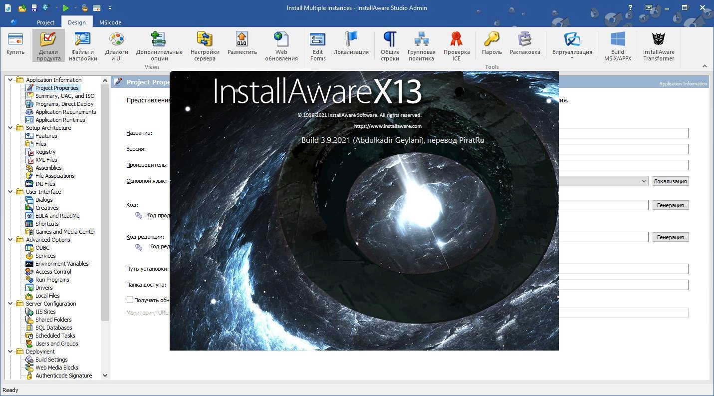
Task: Collapse the Setup Architecture tree node
Action: 10,128
